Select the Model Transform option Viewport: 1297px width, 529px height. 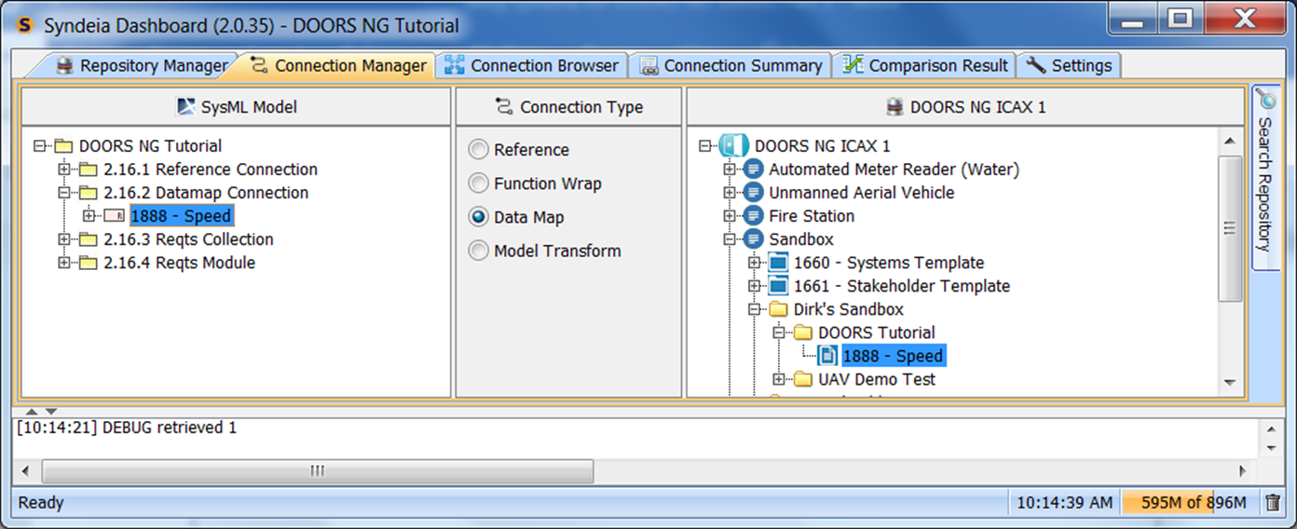[478, 251]
